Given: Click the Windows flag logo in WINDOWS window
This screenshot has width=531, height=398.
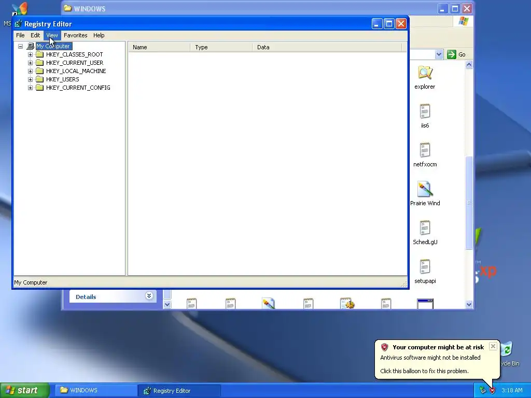Looking at the screenshot, I should coord(463,22).
